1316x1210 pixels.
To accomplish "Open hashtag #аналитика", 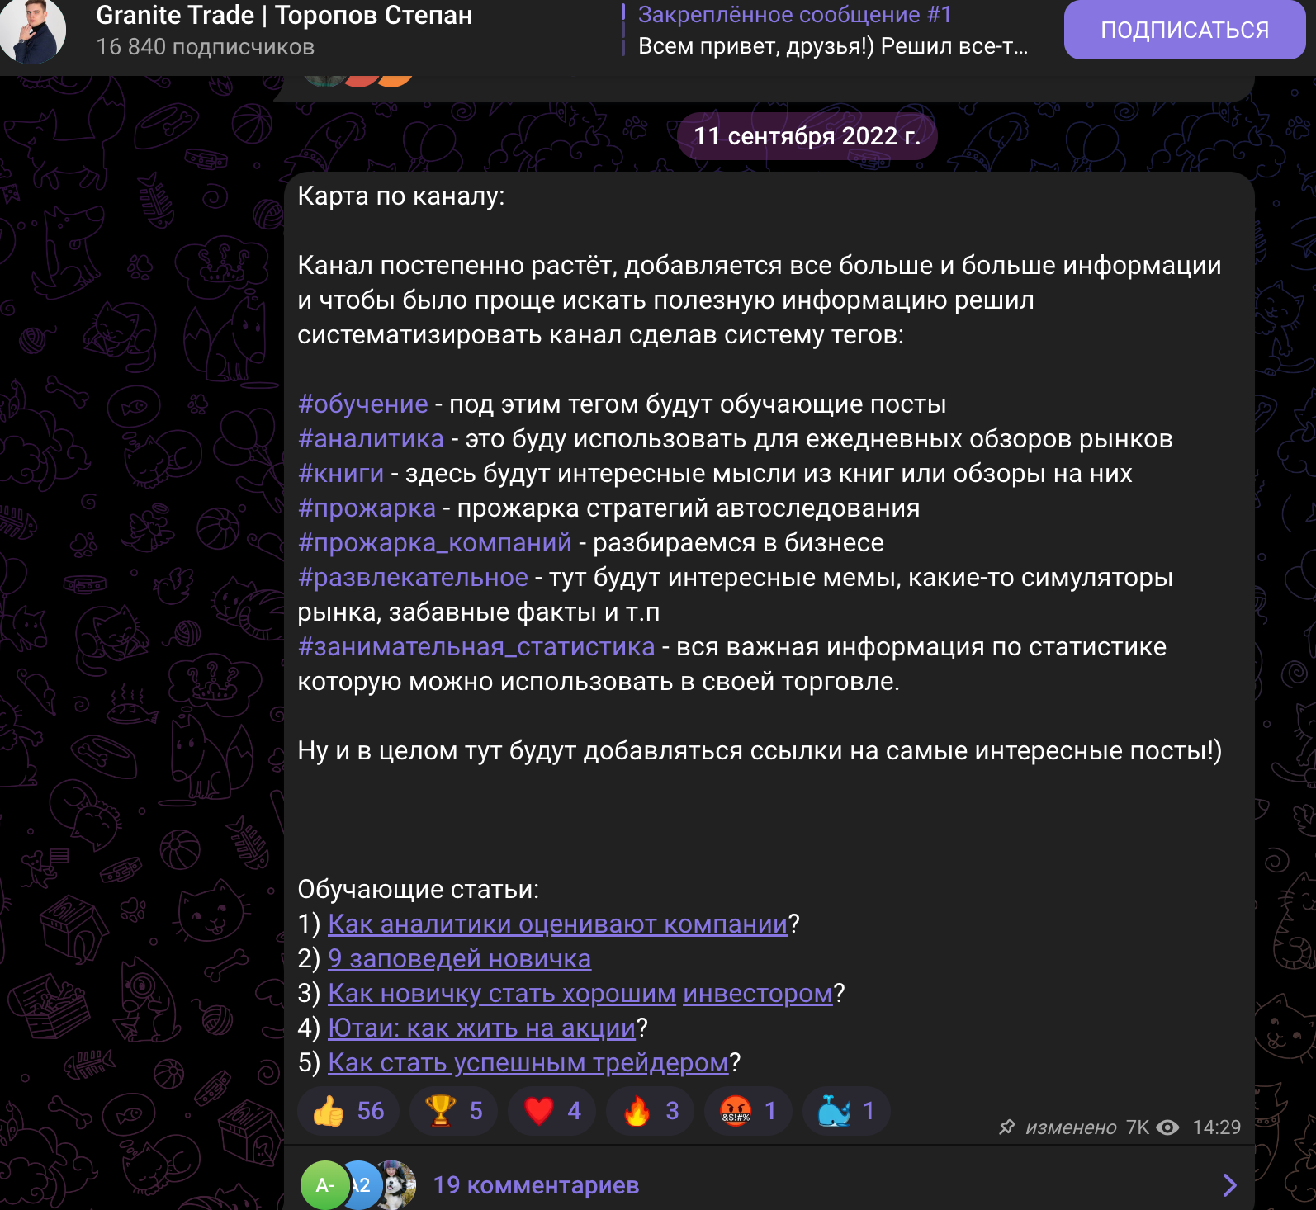I will click(x=371, y=439).
